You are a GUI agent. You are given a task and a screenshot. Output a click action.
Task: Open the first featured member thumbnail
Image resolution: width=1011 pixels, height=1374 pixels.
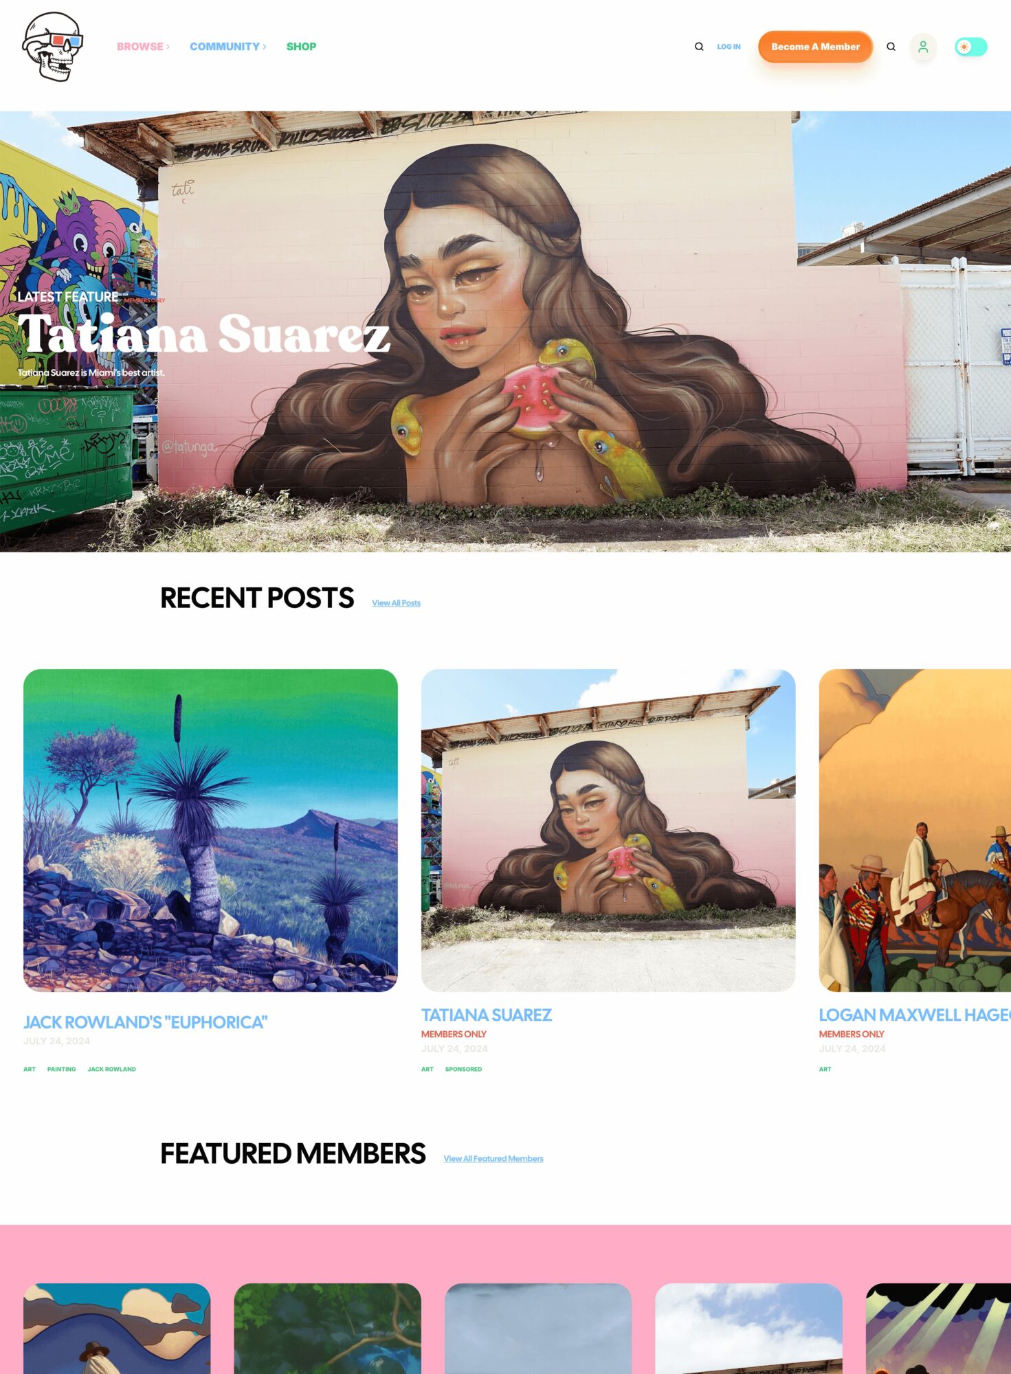click(x=117, y=1328)
